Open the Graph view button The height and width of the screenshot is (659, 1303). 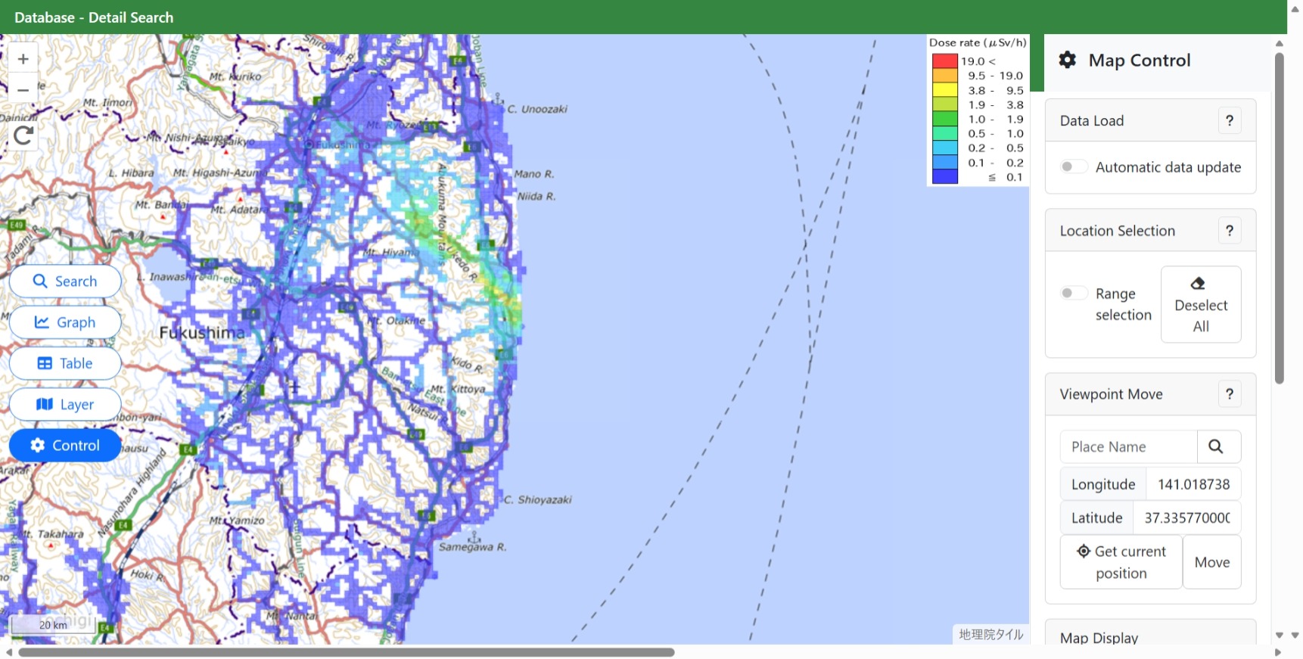point(65,322)
